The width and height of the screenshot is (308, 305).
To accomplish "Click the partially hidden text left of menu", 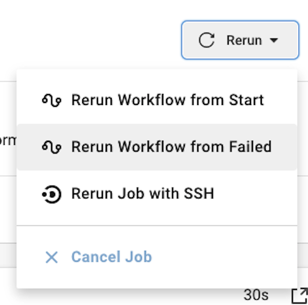I will [8, 141].
